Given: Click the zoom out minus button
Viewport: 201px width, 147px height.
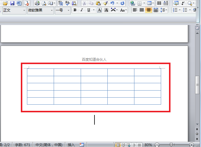Looking at the screenshot, I should [x=157, y=145].
